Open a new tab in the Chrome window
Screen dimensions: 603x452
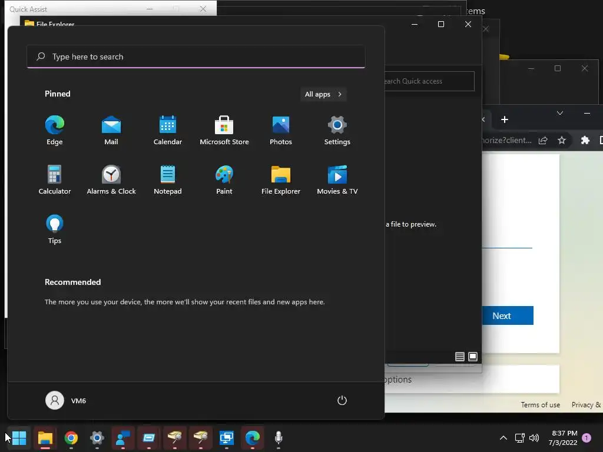tap(505, 119)
